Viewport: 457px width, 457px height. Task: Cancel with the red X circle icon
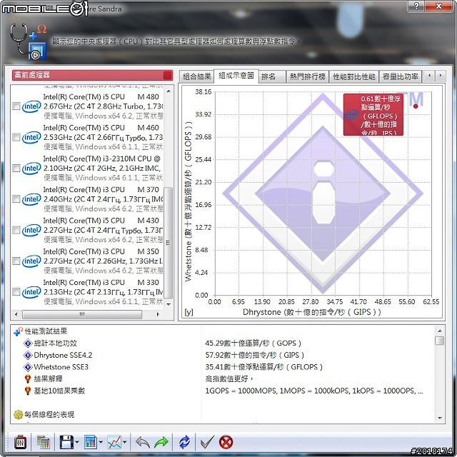226,442
